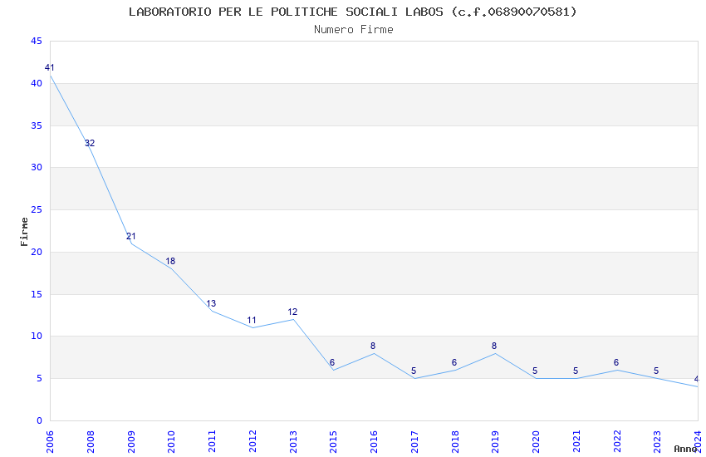Select the value 5 above year 2017

tap(414, 371)
